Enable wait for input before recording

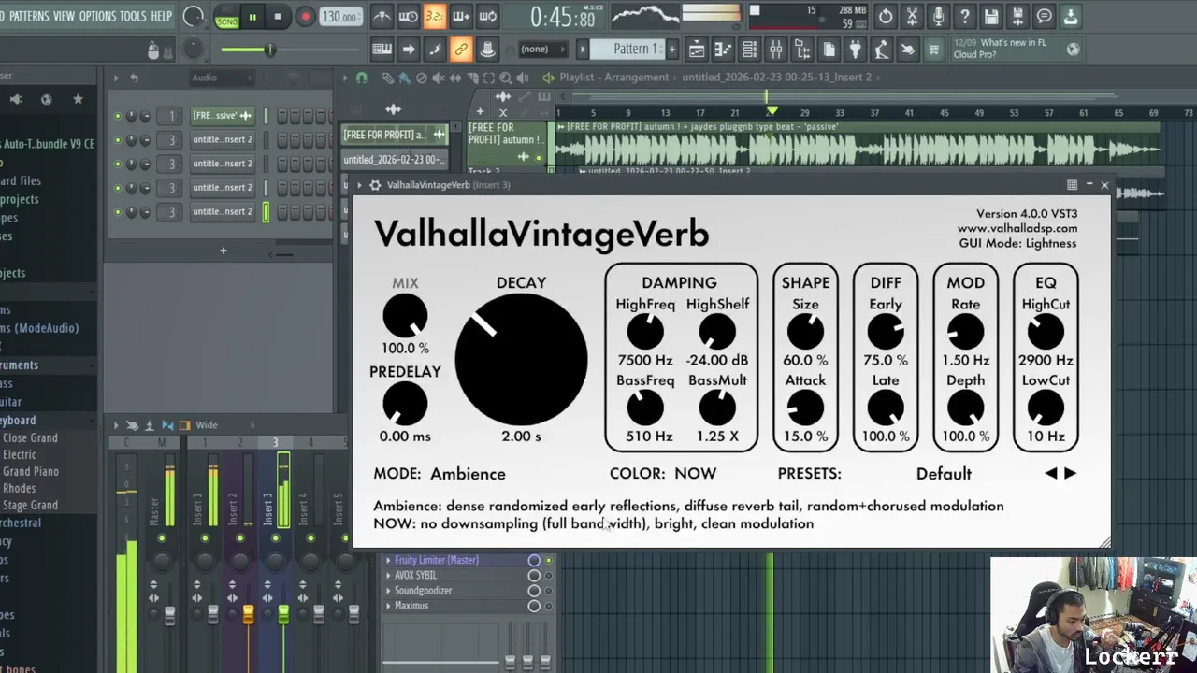coord(409,17)
